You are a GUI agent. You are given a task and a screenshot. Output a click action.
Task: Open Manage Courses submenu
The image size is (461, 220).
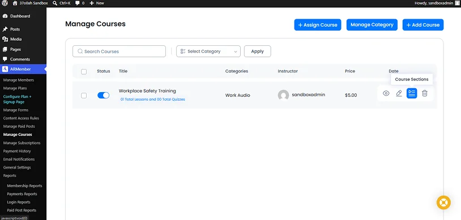point(18,135)
